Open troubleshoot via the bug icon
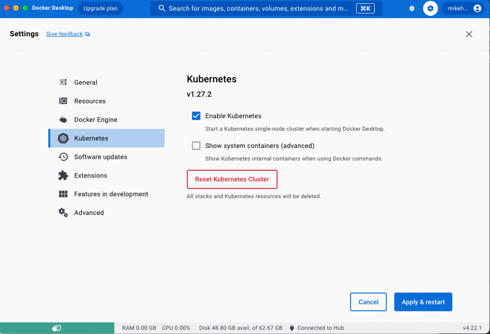Screen dimensions: 490x334 click(x=412, y=9)
